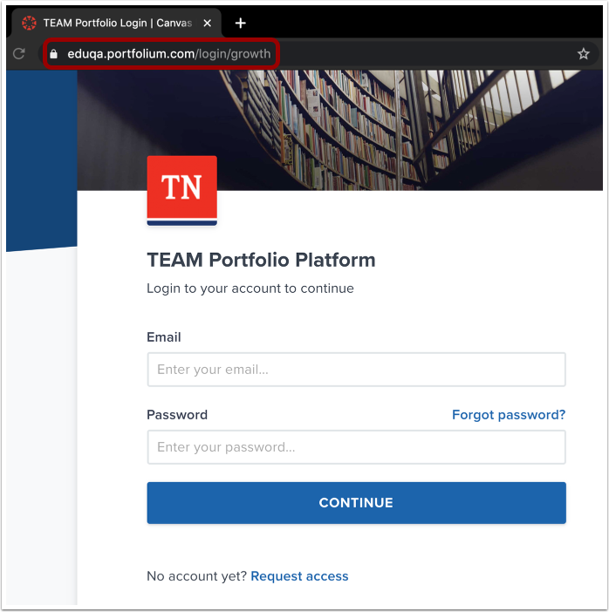Focus the Email input field
The height and width of the screenshot is (612, 609).
tap(356, 370)
